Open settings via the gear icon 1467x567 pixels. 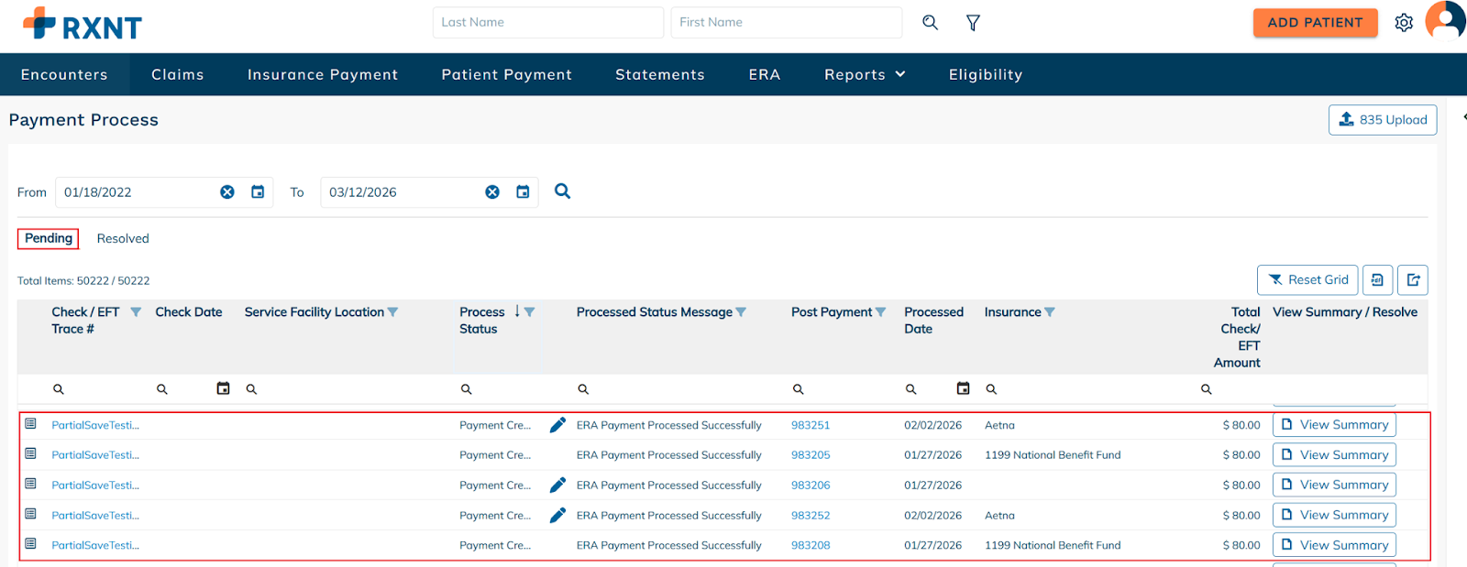coord(1404,23)
